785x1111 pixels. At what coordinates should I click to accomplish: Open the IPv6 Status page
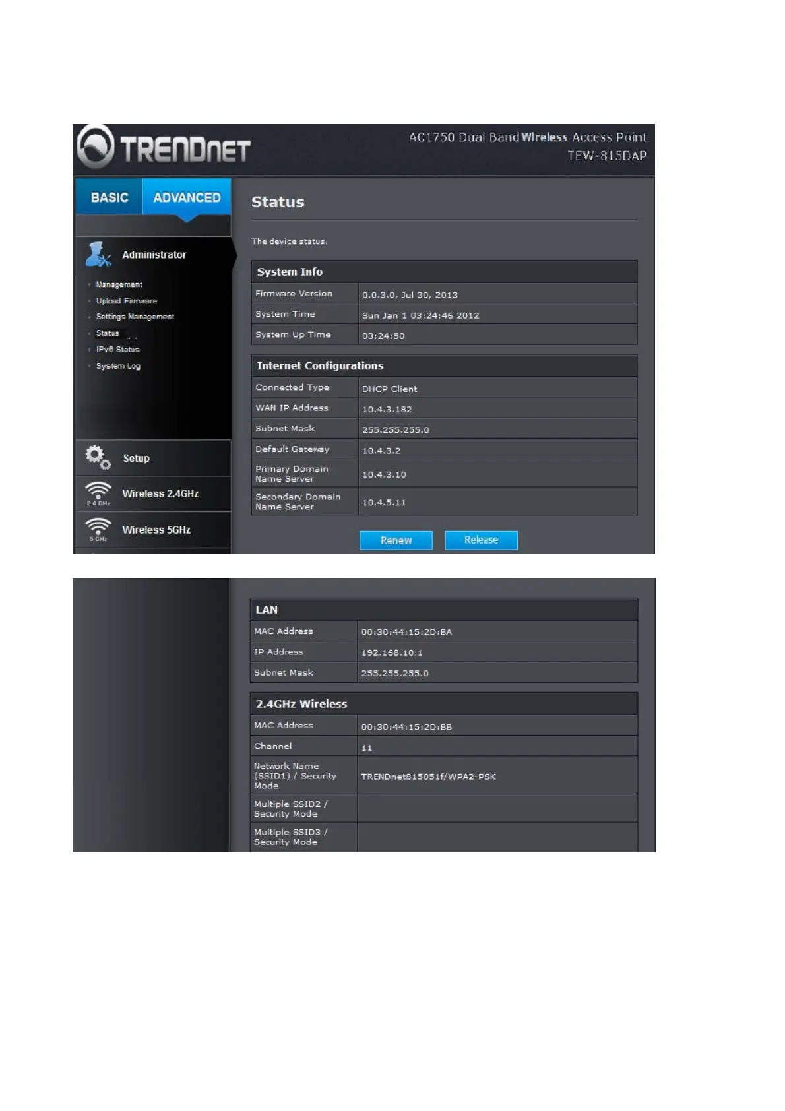click(118, 350)
